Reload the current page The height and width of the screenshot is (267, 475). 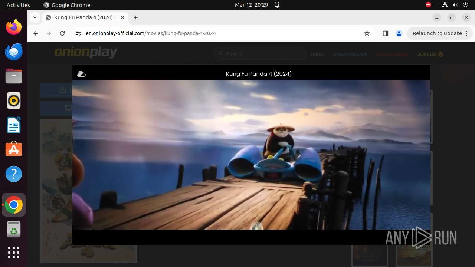tap(62, 33)
